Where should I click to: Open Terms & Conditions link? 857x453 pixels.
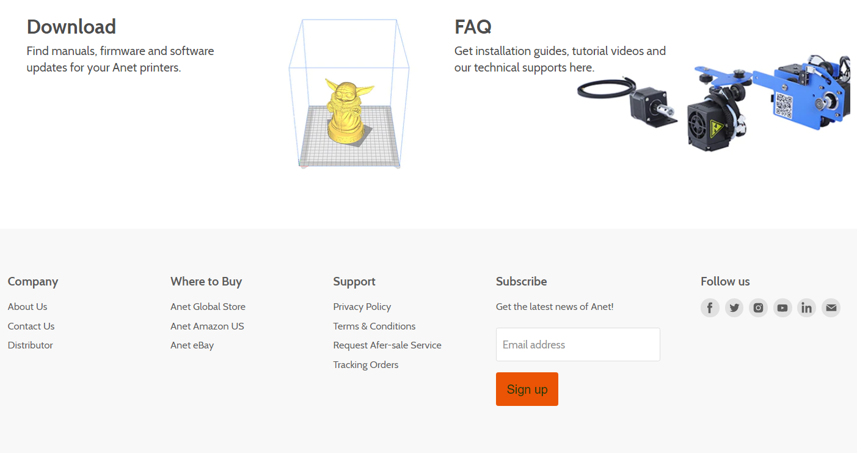374,326
